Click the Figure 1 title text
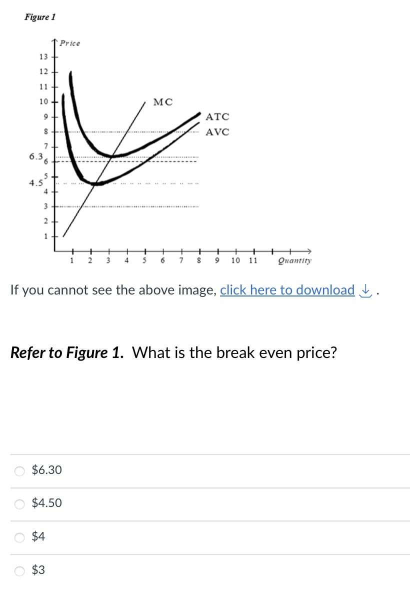Viewport: 410px width, 597px height. (x=40, y=17)
